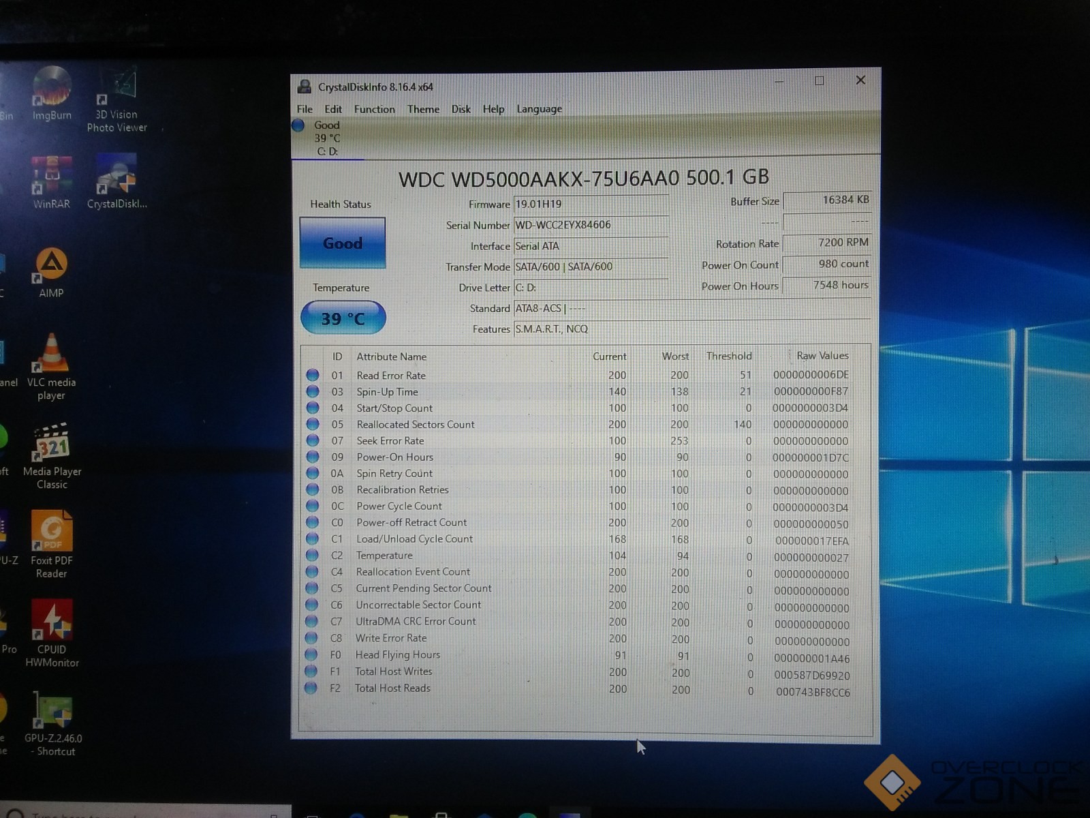Open 3D Vision Photo Viewer shortcut
This screenshot has width=1090, height=818.
point(116,100)
